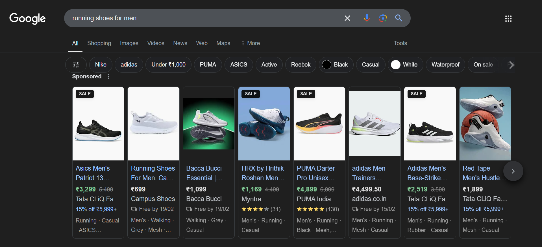Open Red Tape Men's Hustle link
Viewport: 542px width, 247px height.
click(x=484, y=173)
